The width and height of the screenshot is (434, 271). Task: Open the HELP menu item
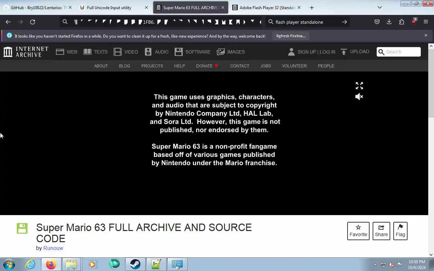click(x=180, y=66)
